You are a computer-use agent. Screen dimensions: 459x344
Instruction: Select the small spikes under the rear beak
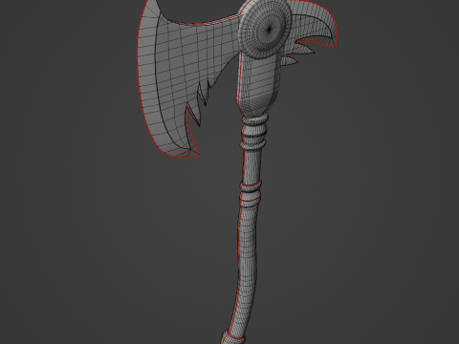298,54
